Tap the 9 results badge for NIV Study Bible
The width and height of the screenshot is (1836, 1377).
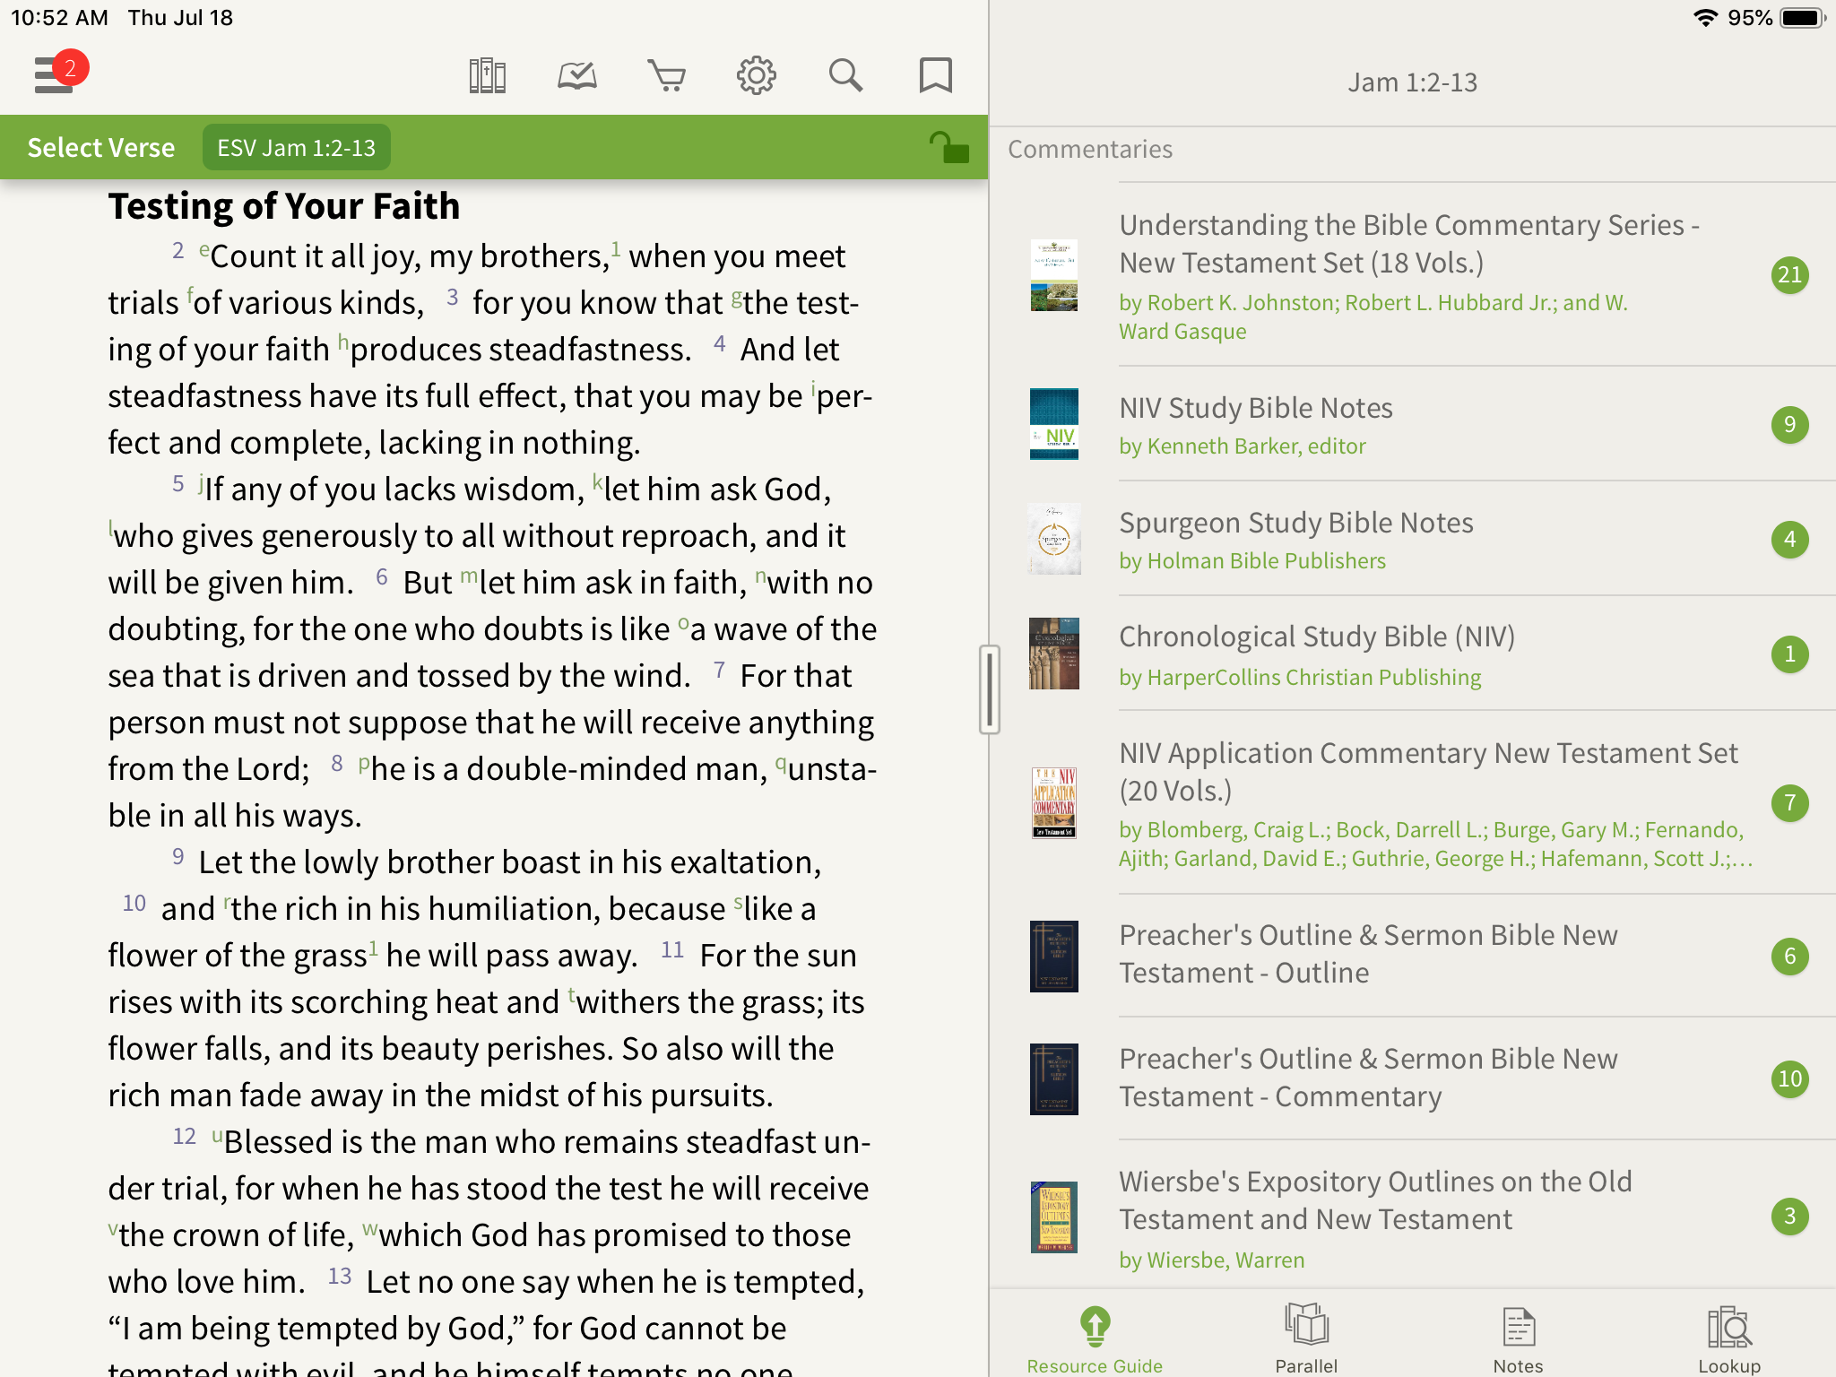click(x=1789, y=424)
